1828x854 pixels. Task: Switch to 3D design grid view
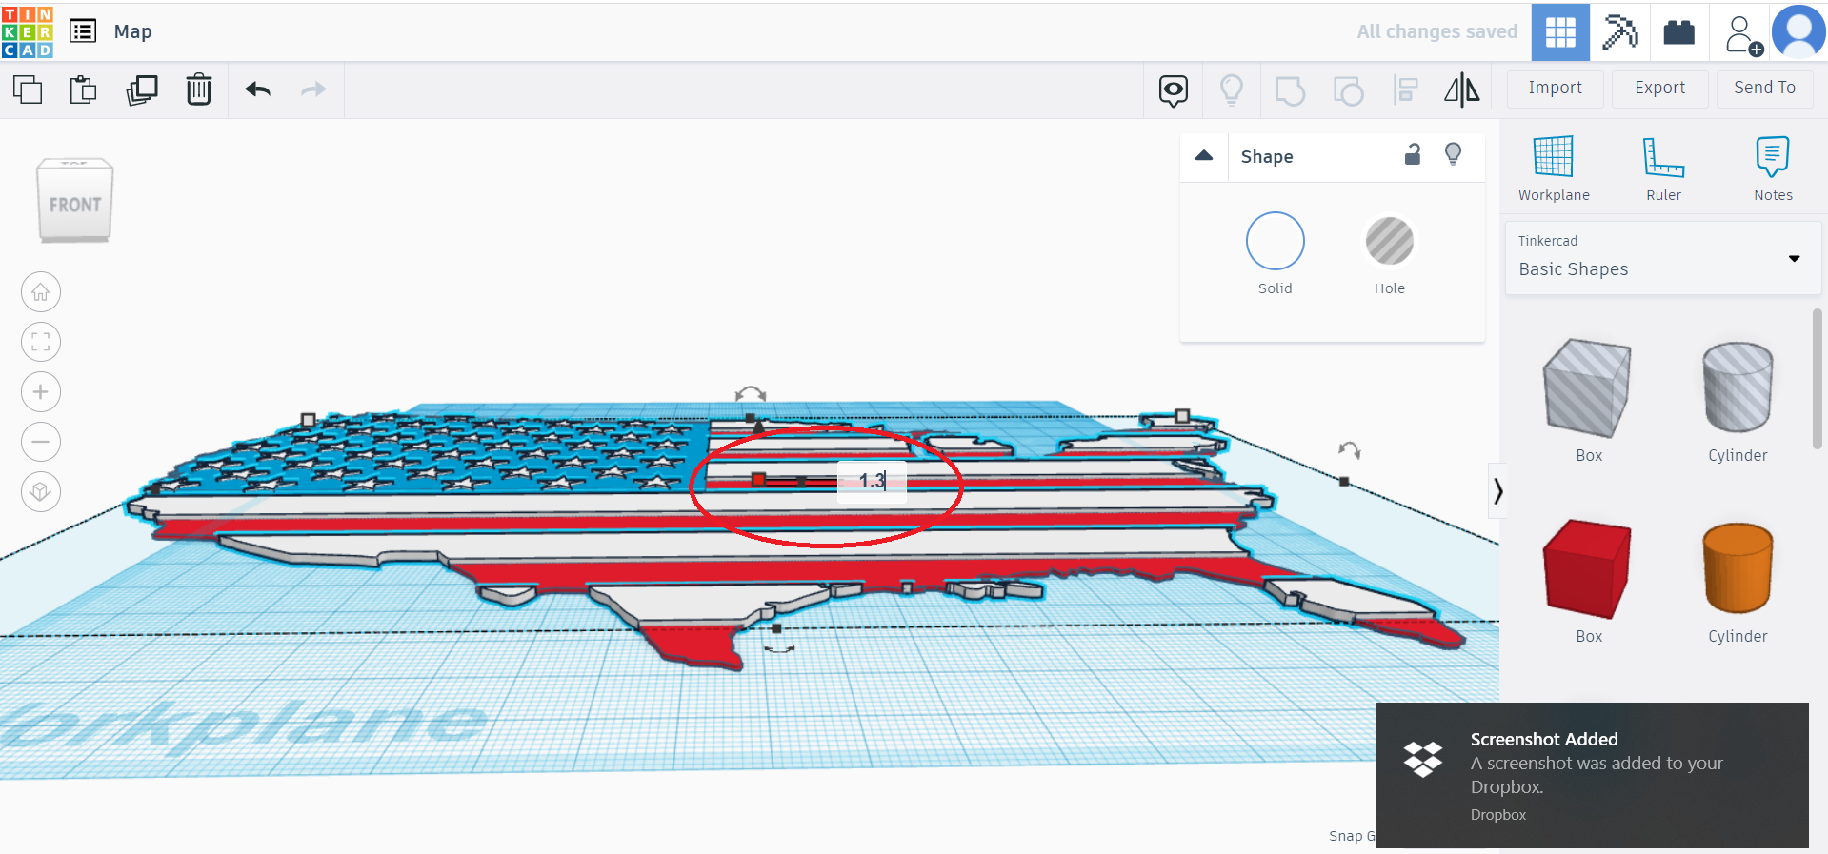click(1560, 32)
